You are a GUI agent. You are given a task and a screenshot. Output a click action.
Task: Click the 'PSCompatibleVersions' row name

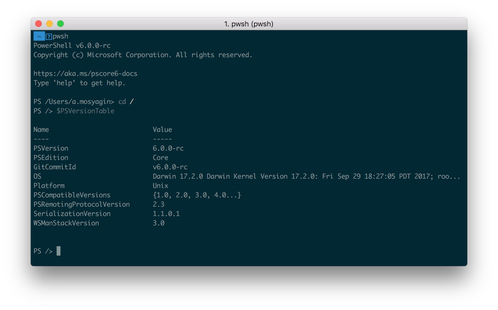pyautogui.click(x=72, y=195)
